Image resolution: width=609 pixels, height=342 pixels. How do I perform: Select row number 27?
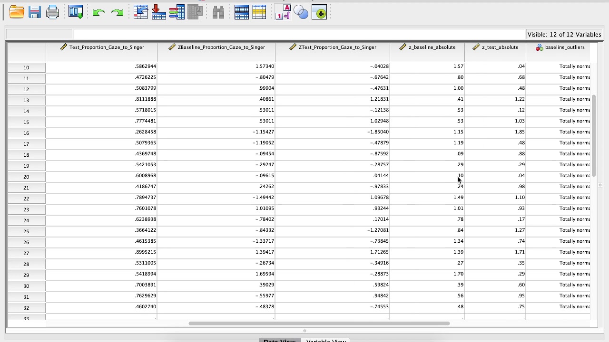26,253
